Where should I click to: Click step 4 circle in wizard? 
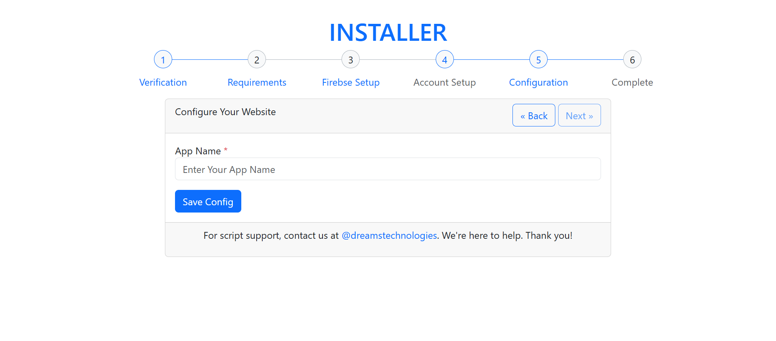(x=445, y=60)
